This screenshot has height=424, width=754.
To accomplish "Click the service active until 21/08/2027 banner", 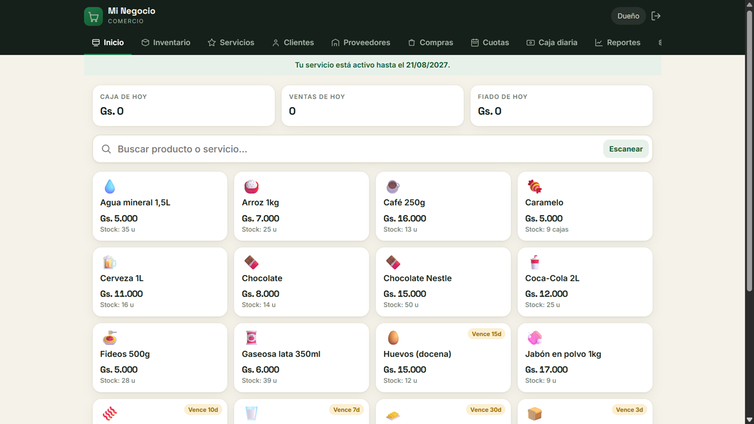I will click(372, 65).
